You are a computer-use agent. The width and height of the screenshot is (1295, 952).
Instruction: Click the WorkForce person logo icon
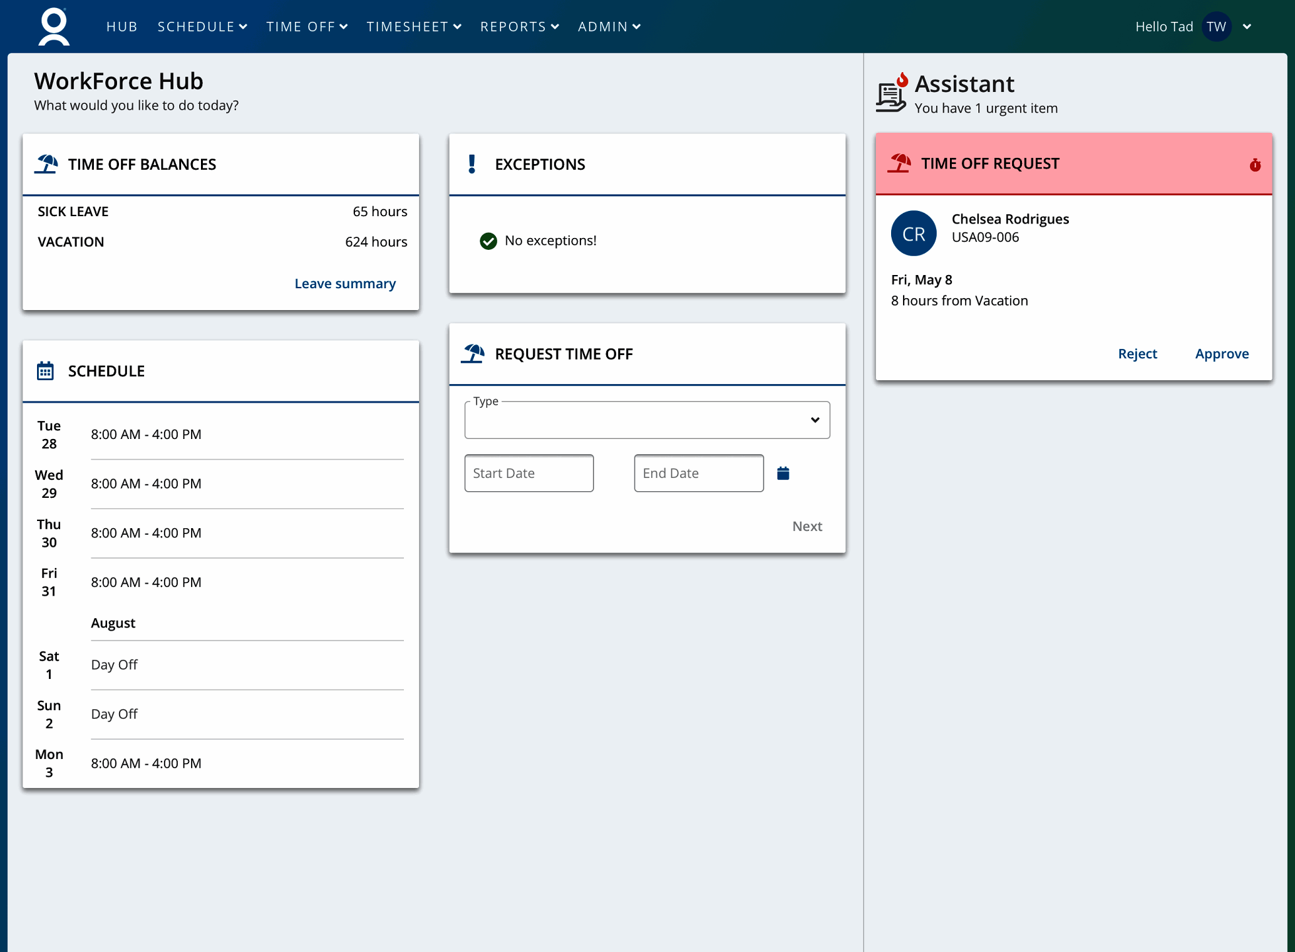[54, 26]
